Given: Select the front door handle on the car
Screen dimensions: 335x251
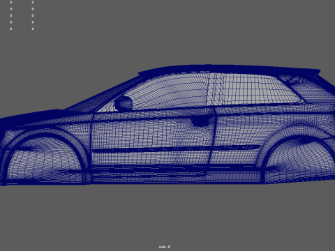Looking at the screenshot, I should pos(200,121).
